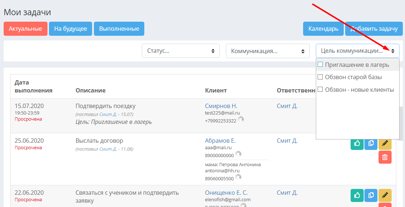Click phone number 89060005500
The width and height of the screenshot is (405, 207).
(219, 179)
